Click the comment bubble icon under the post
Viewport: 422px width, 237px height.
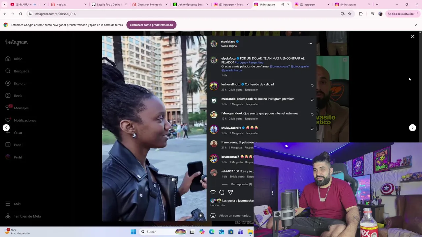pos(222,192)
